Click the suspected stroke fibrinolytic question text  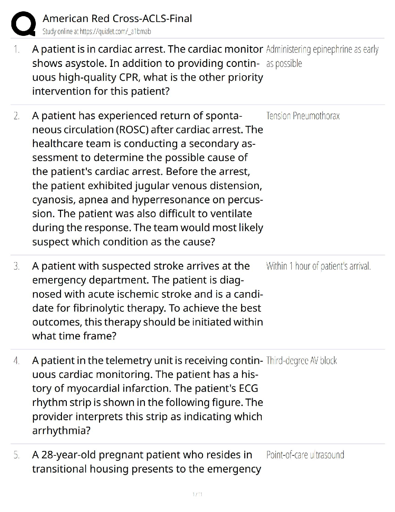pyautogui.click(x=147, y=301)
